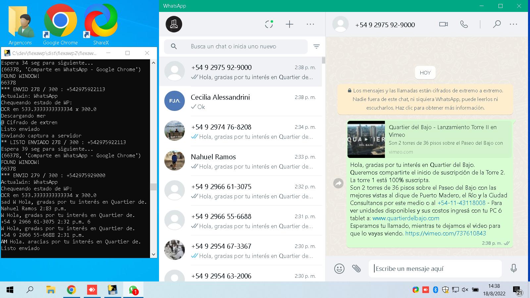The height and width of the screenshot is (298, 530).
Task: Open the notification center with 21 badge
Action: tap(518, 291)
